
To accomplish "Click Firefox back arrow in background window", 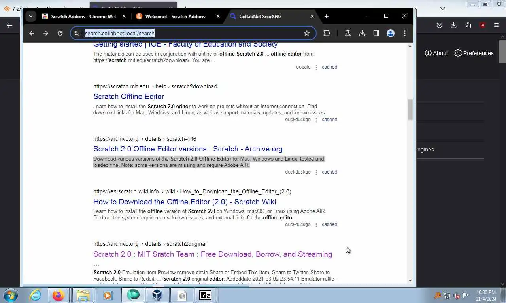I will pos(9,25).
